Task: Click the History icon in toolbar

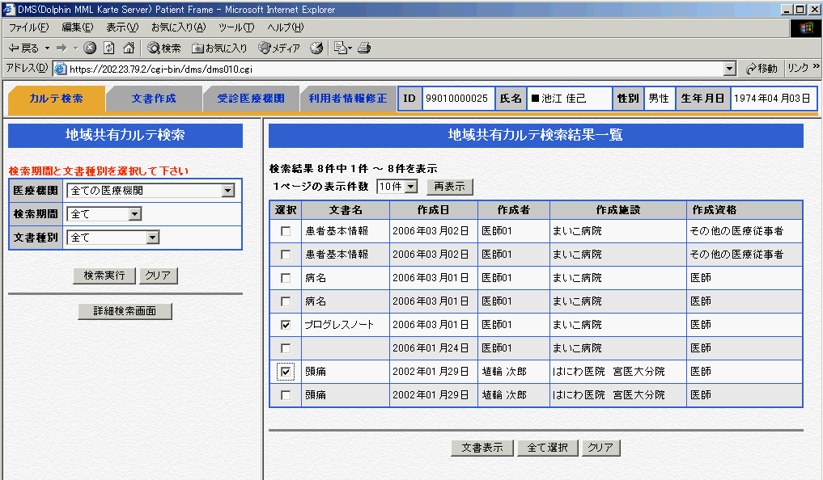Action: pyautogui.click(x=316, y=48)
